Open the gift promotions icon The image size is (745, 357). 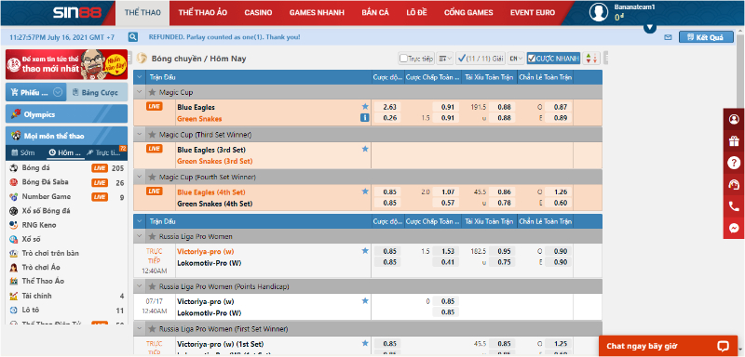pyautogui.click(x=734, y=141)
